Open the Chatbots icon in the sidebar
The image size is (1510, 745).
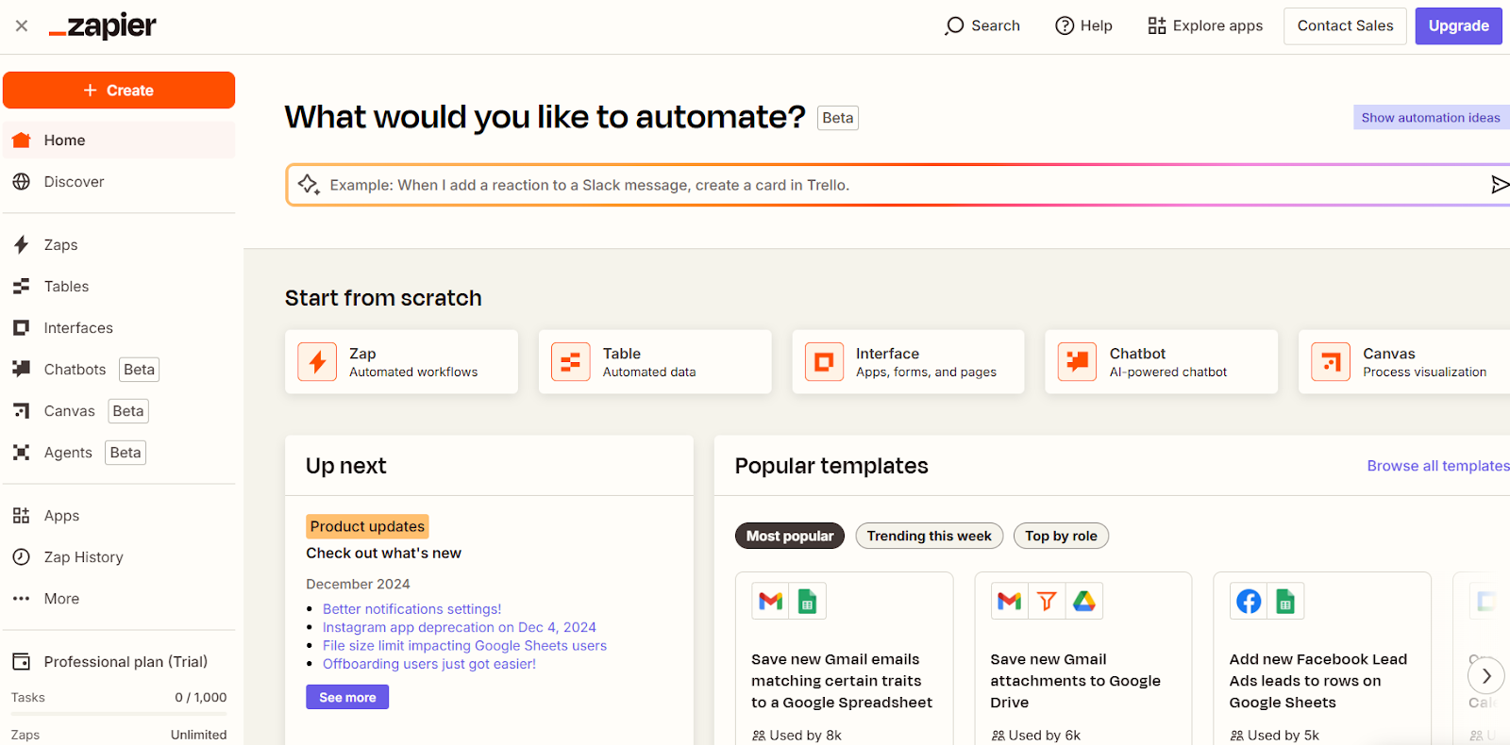pyautogui.click(x=22, y=370)
